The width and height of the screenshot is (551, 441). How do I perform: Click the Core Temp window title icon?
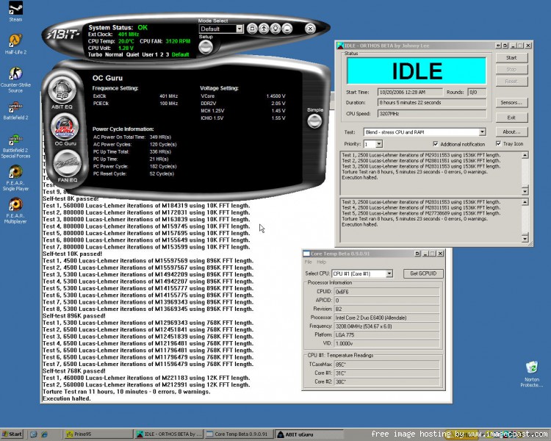(x=306, y=253)
